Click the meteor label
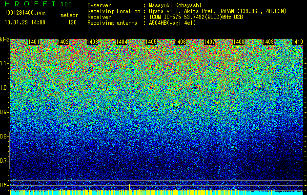307x195 pixels. pyautogui.click(x=69, y=15)
